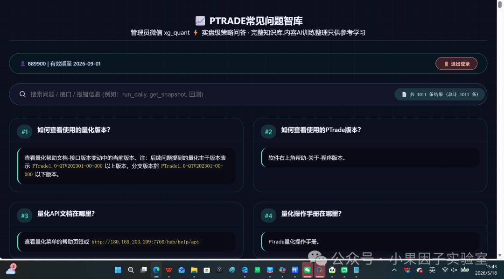The image size is (504, 279).
Task: Open question title 量化操作手册在哪里?
Action: coord(311,214)
